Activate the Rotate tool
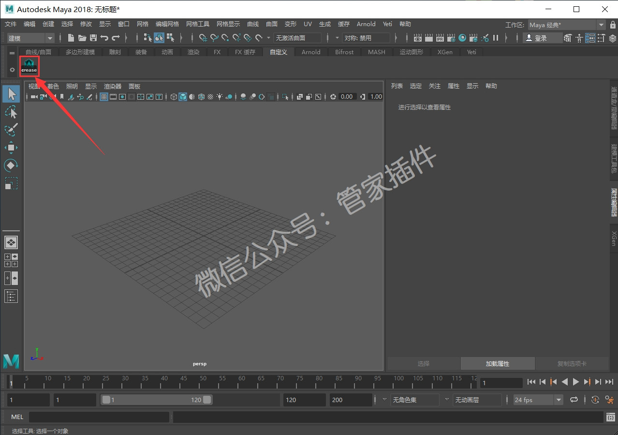 click(x=11, y=165)
